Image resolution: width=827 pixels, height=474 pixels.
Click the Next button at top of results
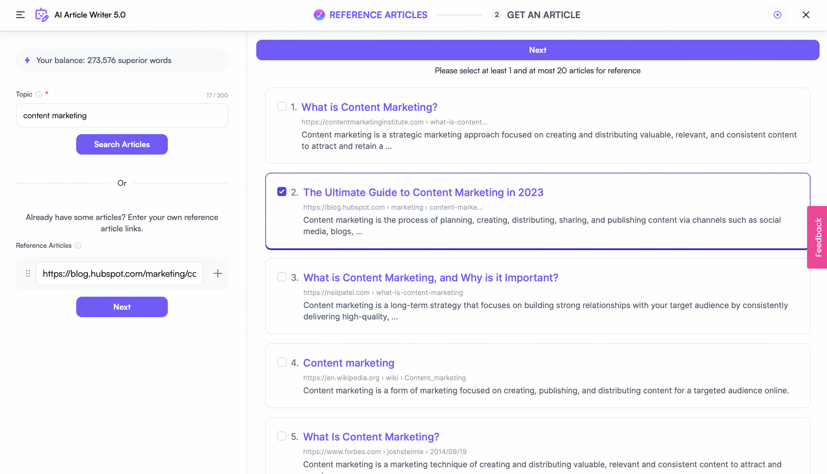click(537, 50)
